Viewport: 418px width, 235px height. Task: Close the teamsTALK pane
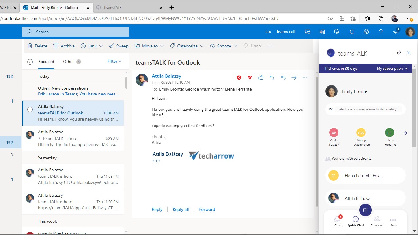pyautogui.click(x=409, y=53)
